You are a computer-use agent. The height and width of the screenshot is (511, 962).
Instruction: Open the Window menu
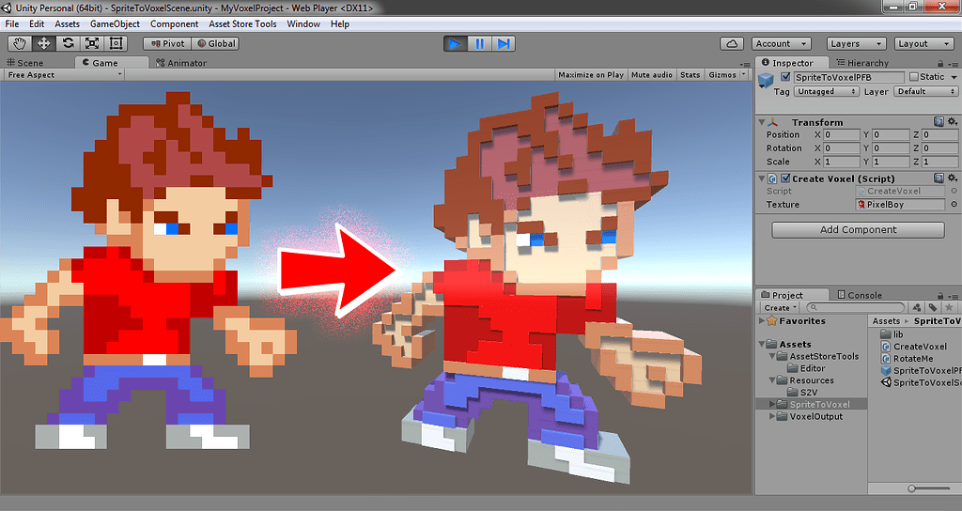tap(303, 23)
